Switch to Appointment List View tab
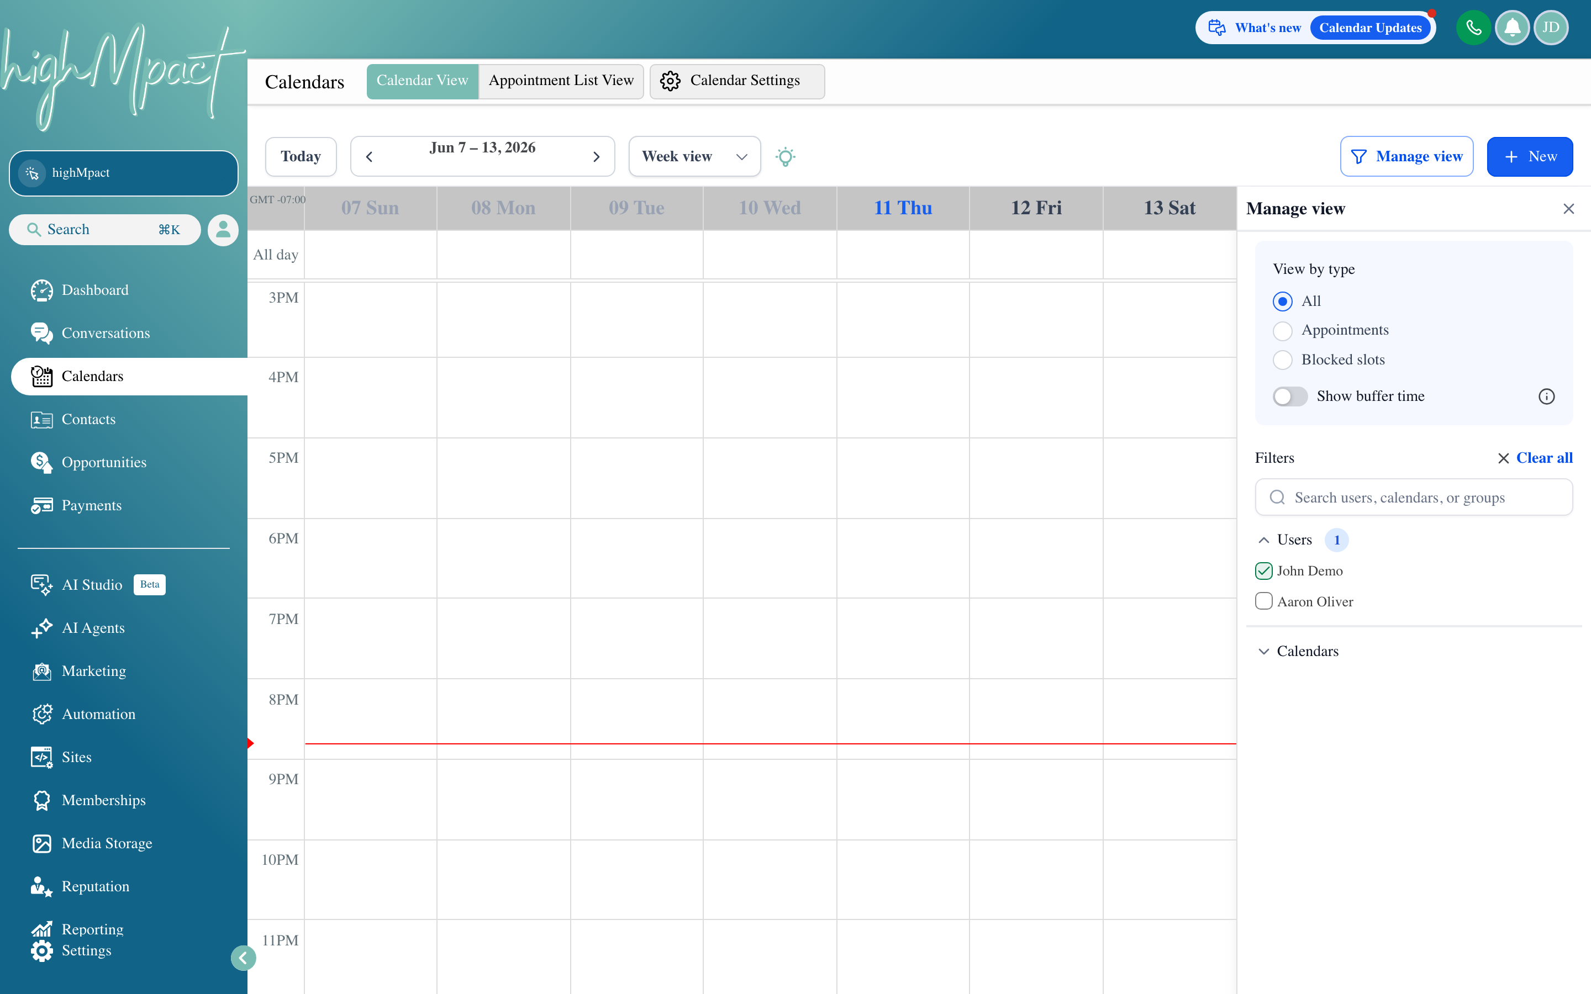Viewport: 1591px width, 994px height. 561,81
